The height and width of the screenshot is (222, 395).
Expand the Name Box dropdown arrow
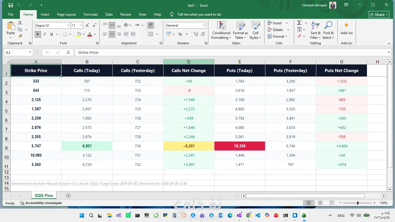pos(30,52)
